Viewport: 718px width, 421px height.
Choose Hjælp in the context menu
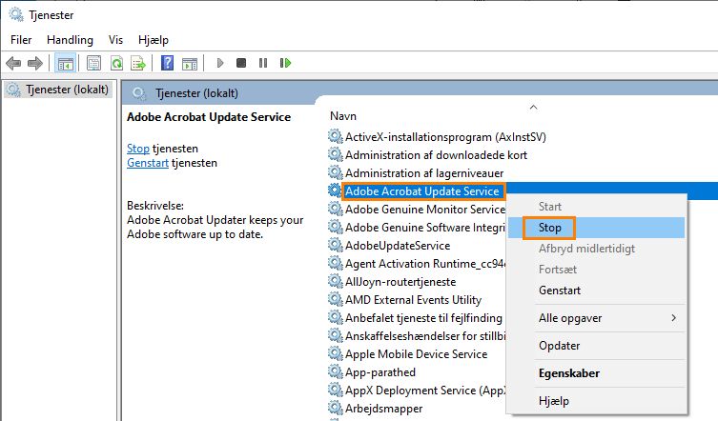coord(596,401)
